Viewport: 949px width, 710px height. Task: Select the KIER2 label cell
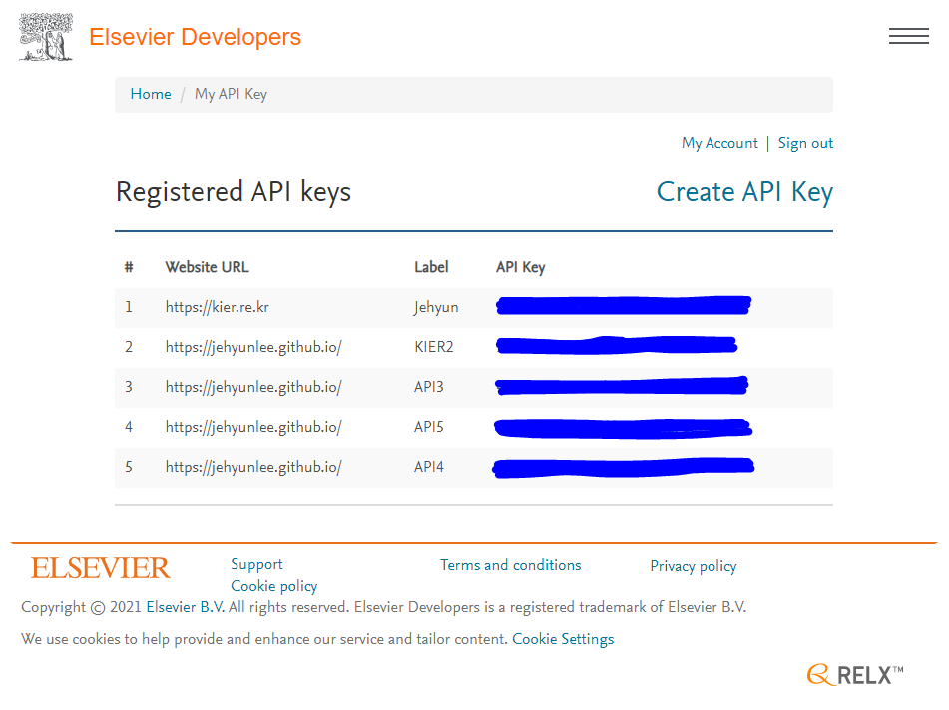tap(433, 347)
